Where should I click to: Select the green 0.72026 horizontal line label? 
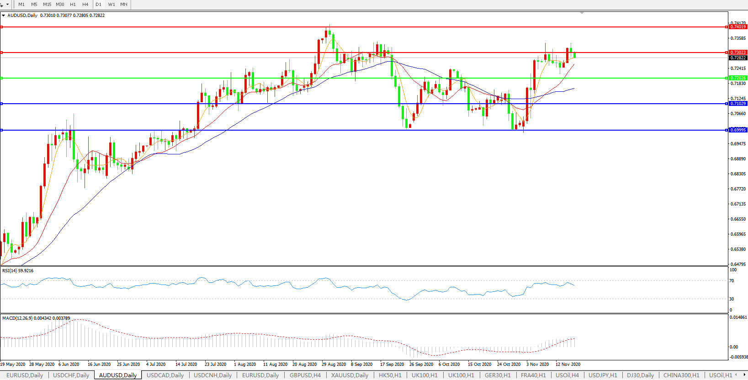point(738,78)
